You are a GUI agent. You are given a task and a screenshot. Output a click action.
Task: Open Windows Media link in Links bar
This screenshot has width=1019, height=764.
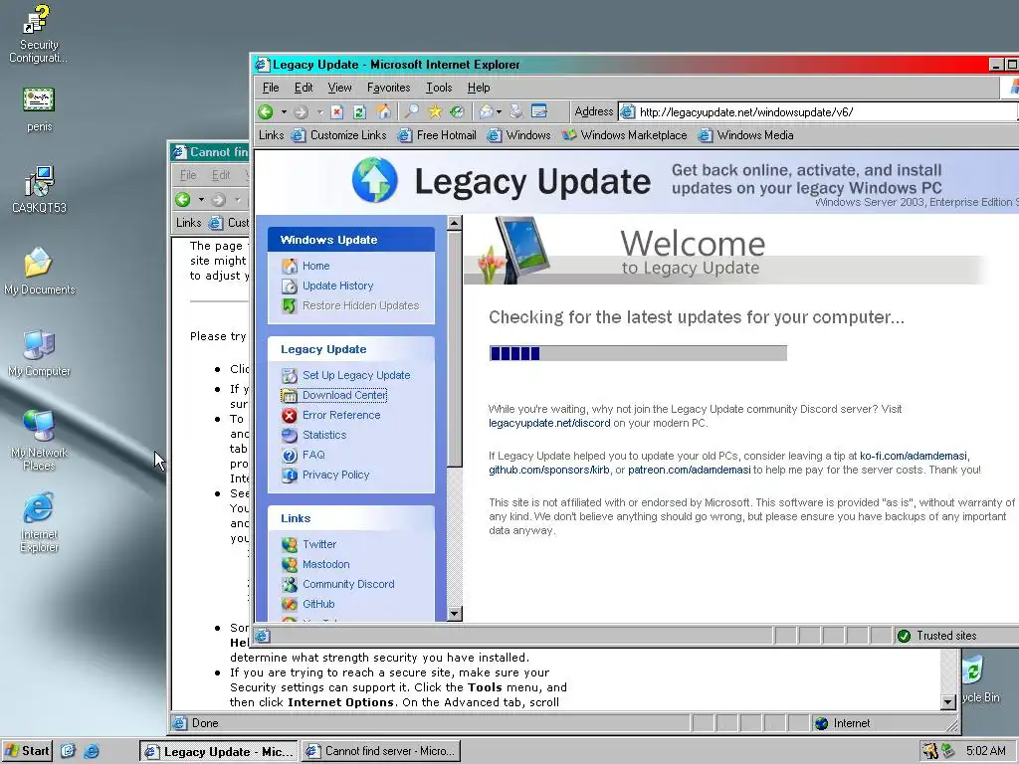tap(745, 135)
